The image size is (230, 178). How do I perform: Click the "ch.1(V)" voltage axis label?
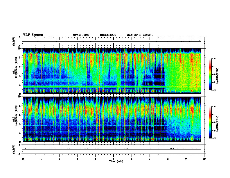[14, 41]
